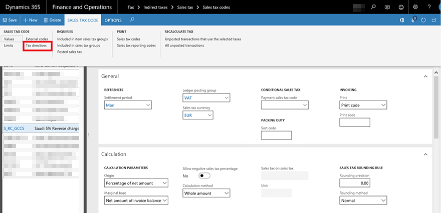
Task: Click the Office app icon in the action bar
Action: (402, 20)
